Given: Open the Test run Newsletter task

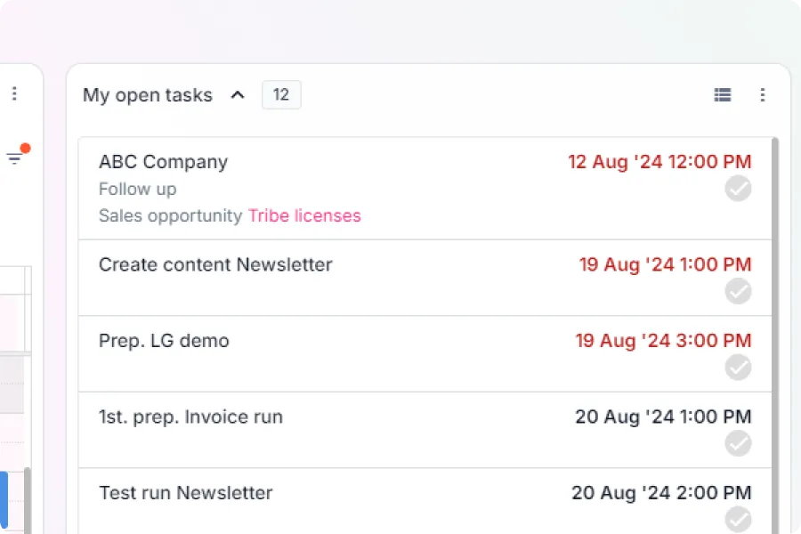Looking at the screenshot, I should (425, 501).
